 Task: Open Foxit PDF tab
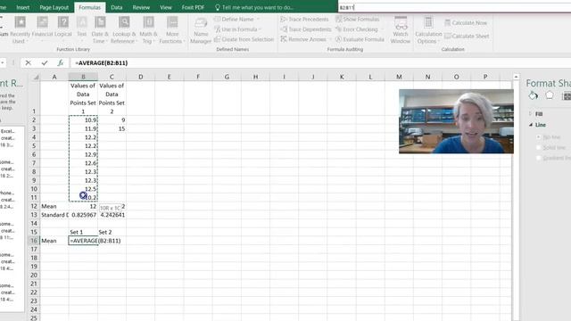coord(193,7)
